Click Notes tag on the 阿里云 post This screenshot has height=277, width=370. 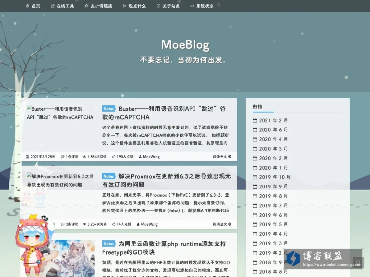(109, 243)
